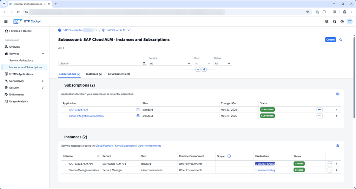Open browser extensions puzzle icon
The width and height of the screenshot is (356, 189).
[x=324, y=12]
